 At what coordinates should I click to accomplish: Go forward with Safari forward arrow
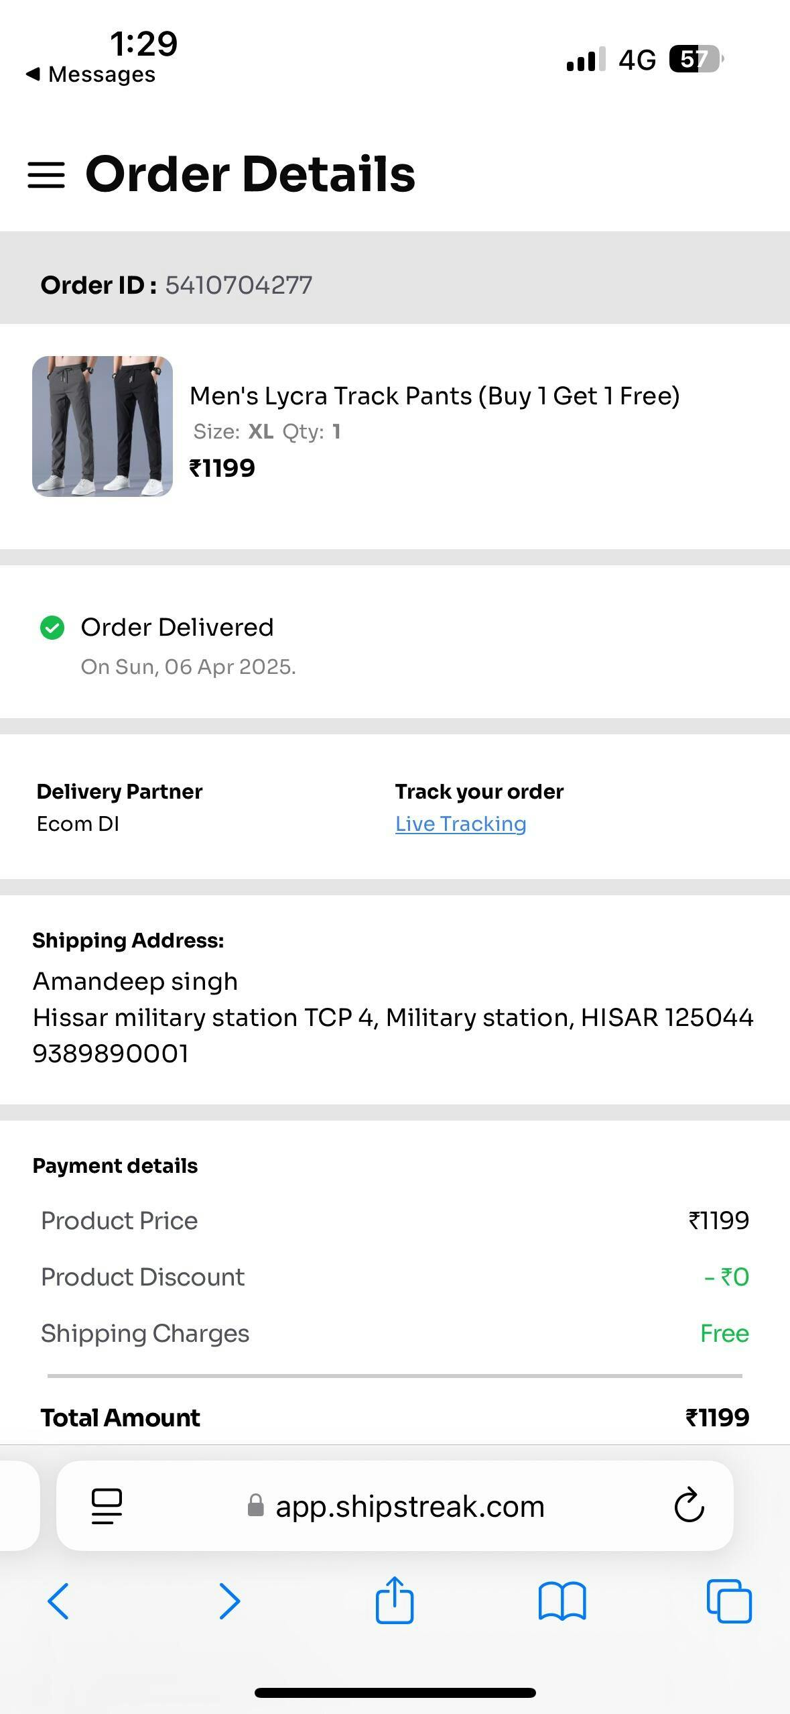(x=229, y=1601)
